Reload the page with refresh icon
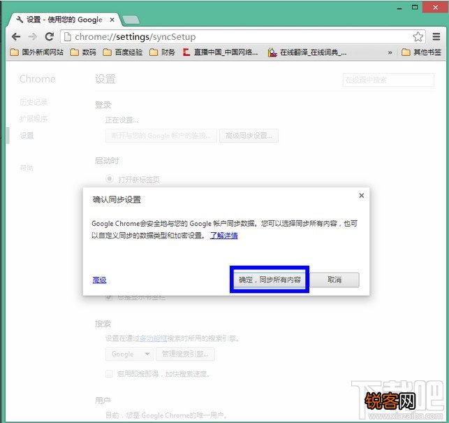This screenshot has width=449, height=423. click(x=50, y=37)
